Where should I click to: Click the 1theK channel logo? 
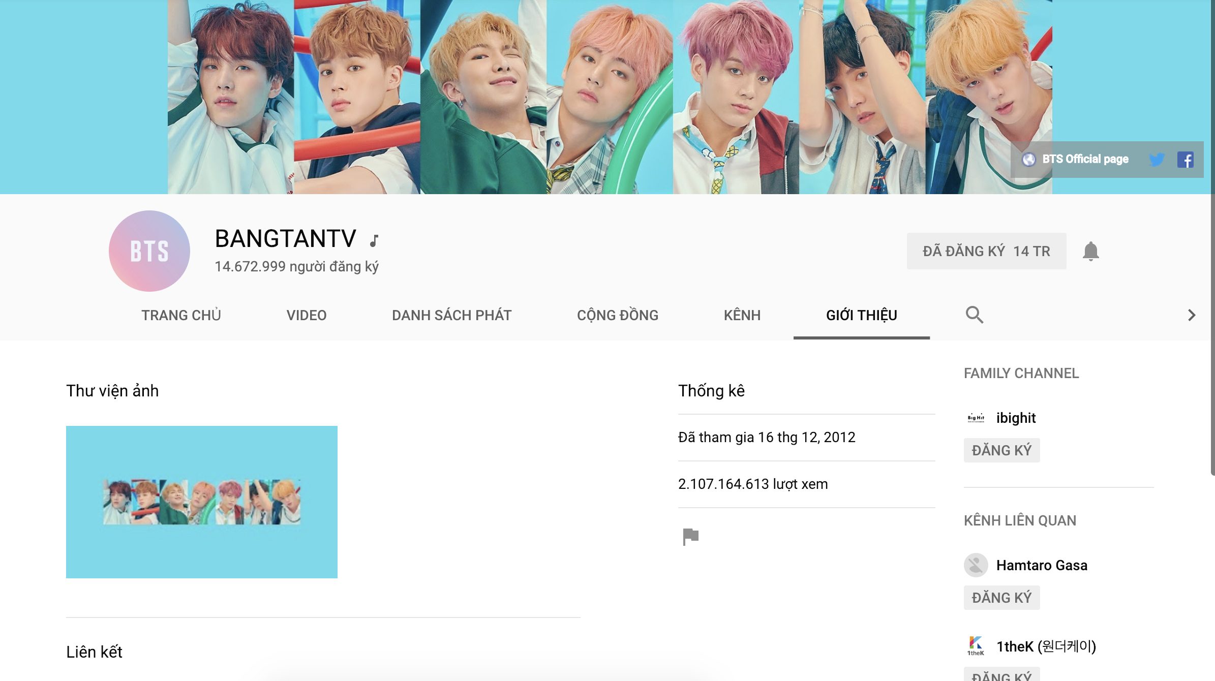pos(976,646)
